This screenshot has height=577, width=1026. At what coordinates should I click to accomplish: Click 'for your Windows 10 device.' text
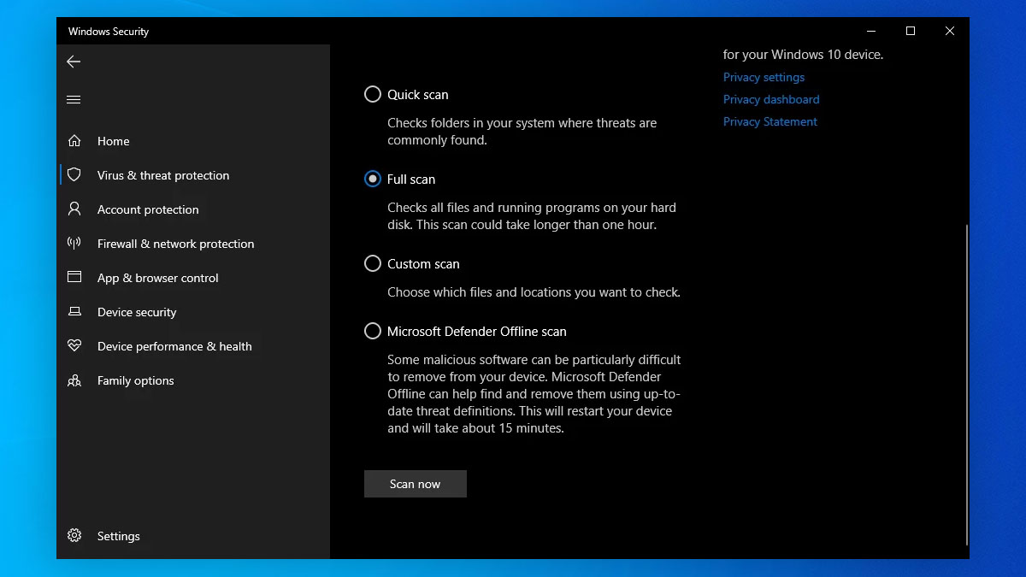803,55
